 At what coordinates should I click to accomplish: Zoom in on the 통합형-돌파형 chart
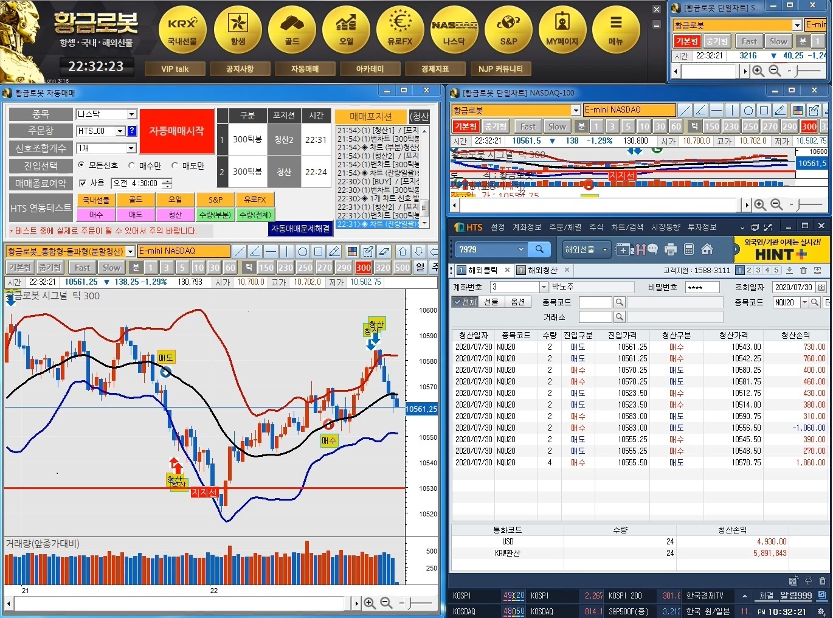(369, 603)
